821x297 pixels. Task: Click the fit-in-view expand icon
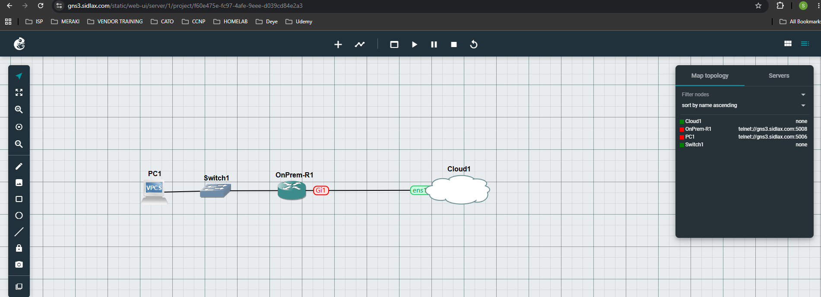pyautogui.click(x=19, y=92)
